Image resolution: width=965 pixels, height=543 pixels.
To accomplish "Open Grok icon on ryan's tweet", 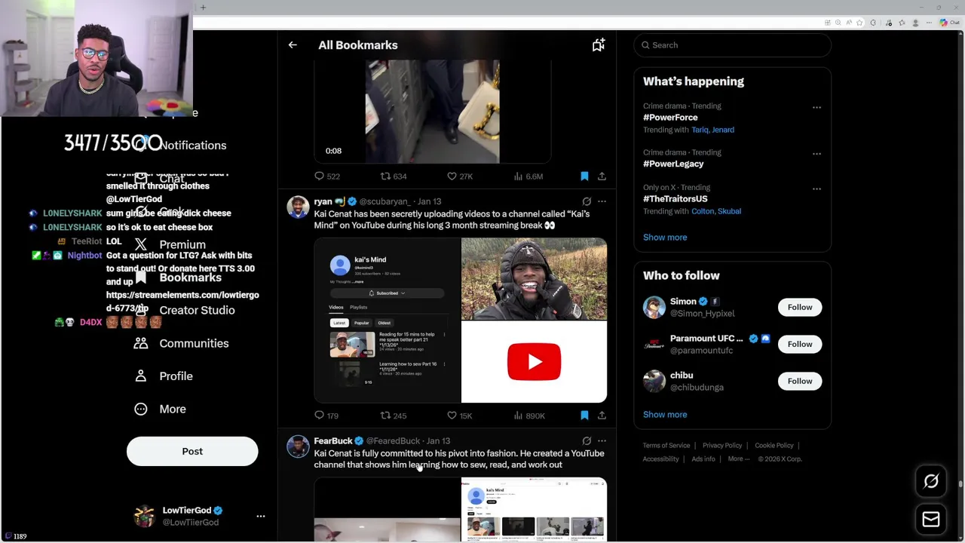I will tap(587, 201).
